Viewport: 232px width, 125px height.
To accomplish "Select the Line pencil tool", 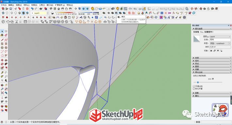I will (x=2, y=40).
